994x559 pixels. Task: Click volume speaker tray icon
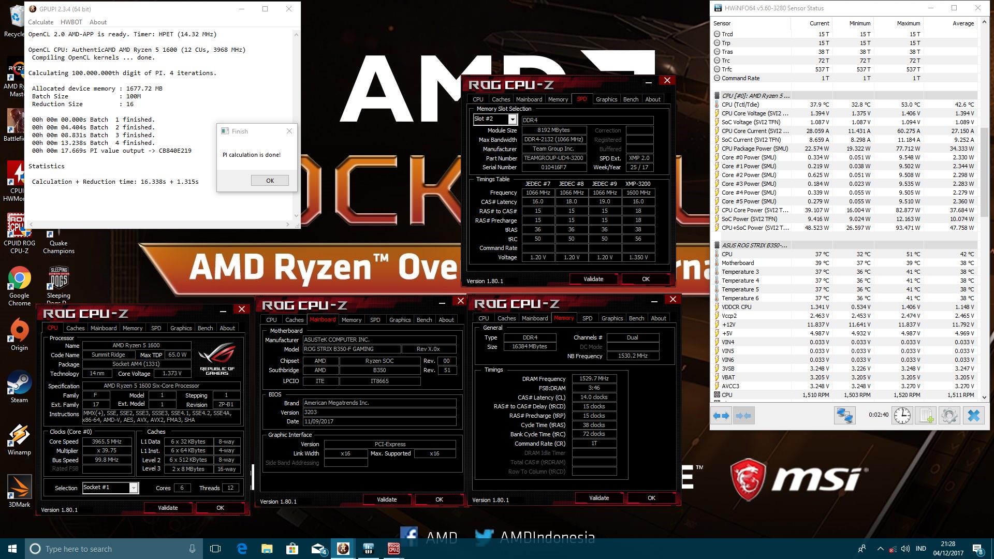[x=905, y=549]
